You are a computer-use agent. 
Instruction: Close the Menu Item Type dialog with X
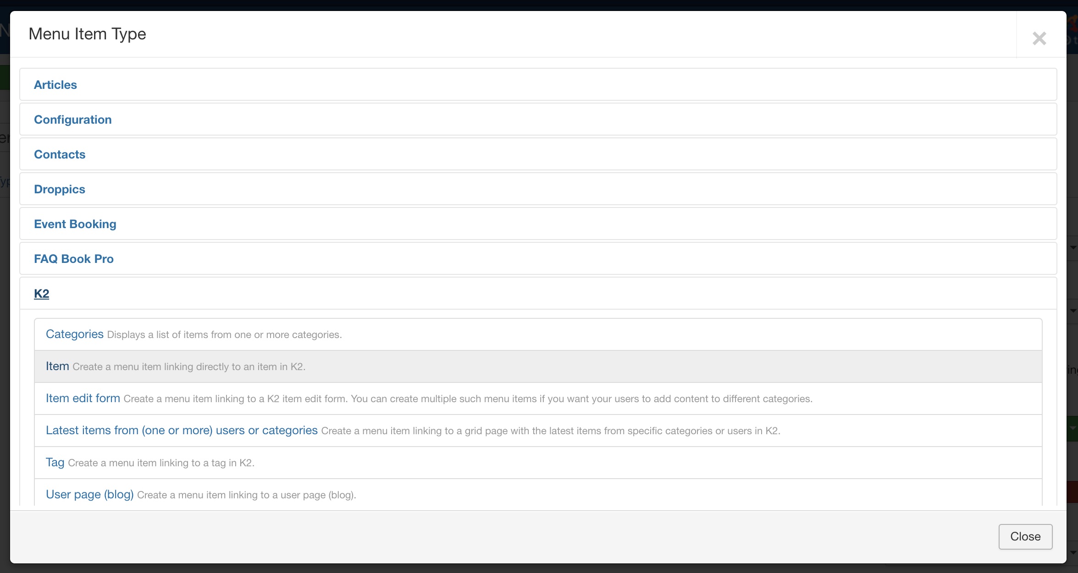[1039, 38]
